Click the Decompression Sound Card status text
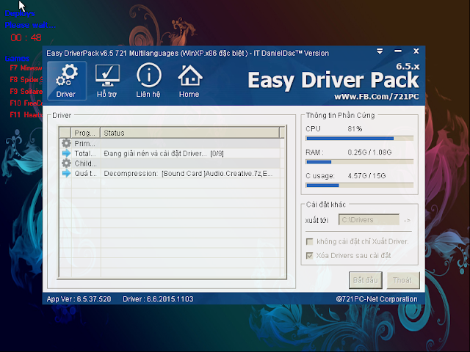The image size is (470, 352). click(188, 174)
